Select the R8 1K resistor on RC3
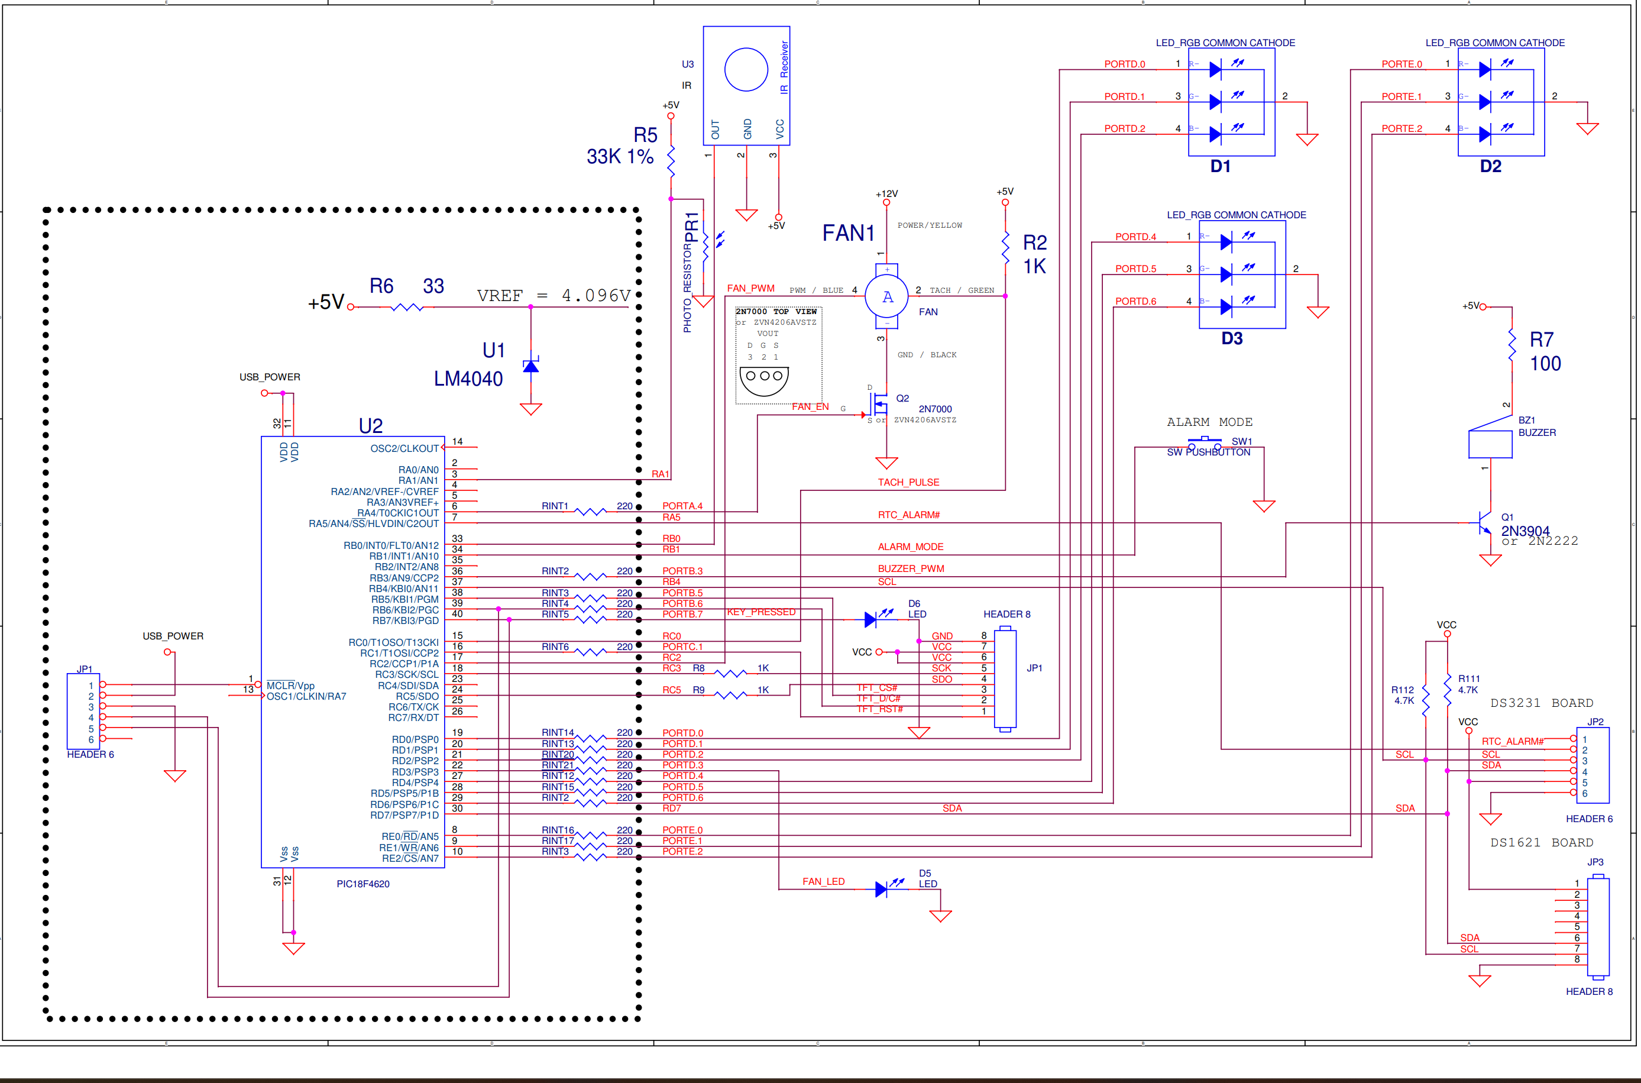Image resolution: width=1641 pixels, height=1083 pixels. tap(731, 673)
